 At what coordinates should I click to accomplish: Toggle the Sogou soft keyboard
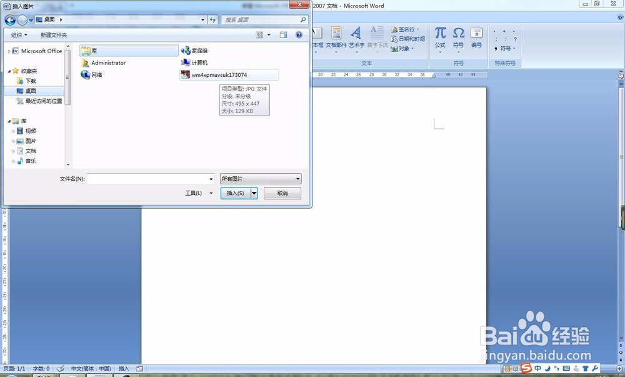[566, 369]
